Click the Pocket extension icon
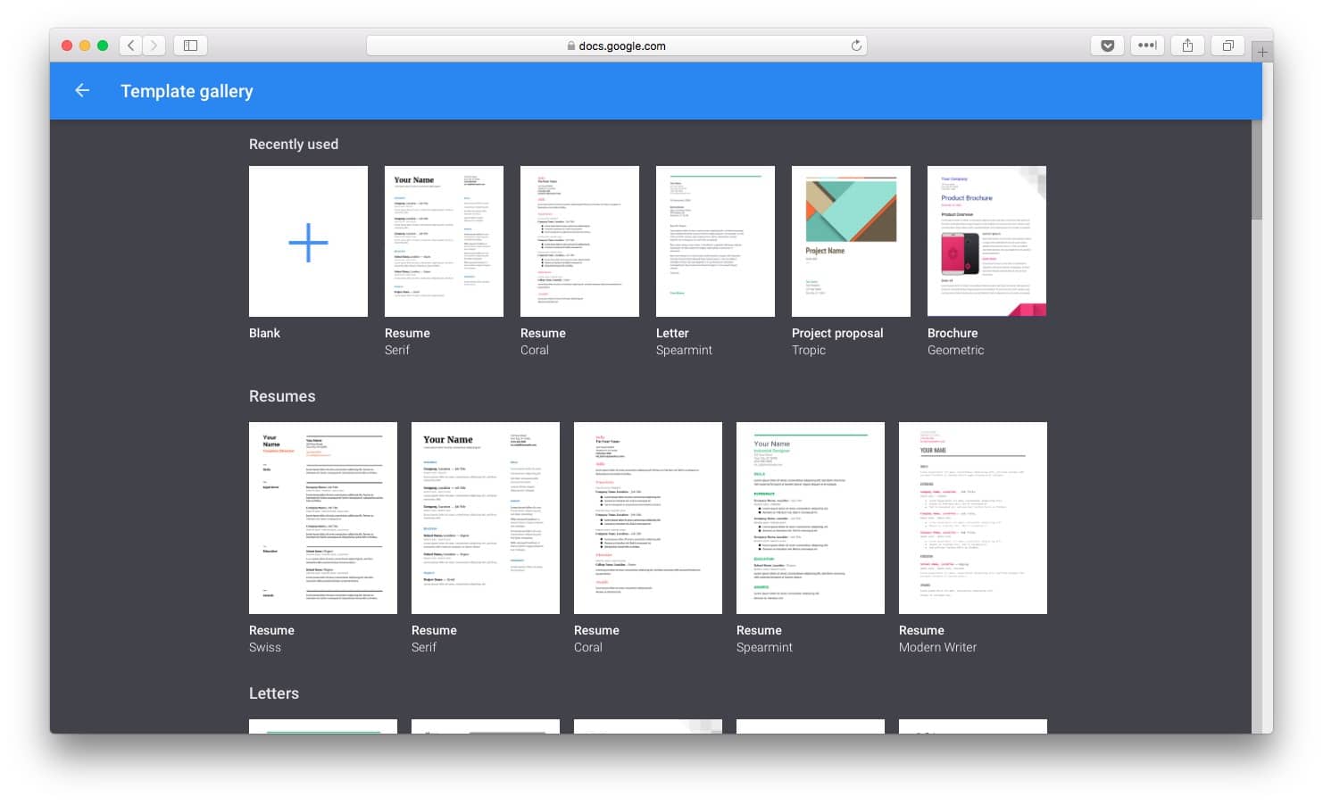 1107,46
